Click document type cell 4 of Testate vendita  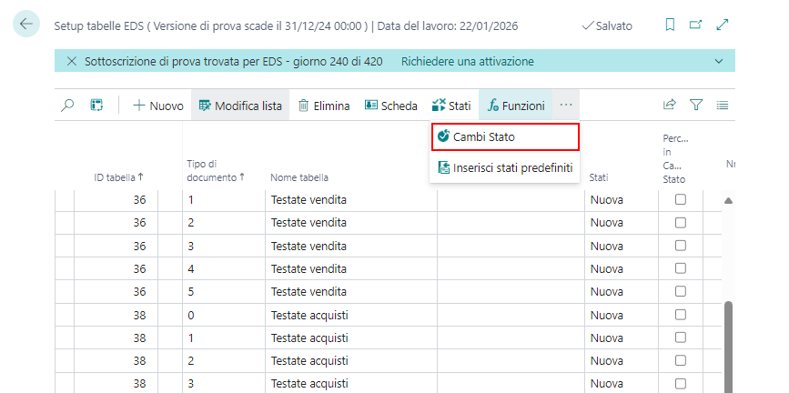pos(224,268)
